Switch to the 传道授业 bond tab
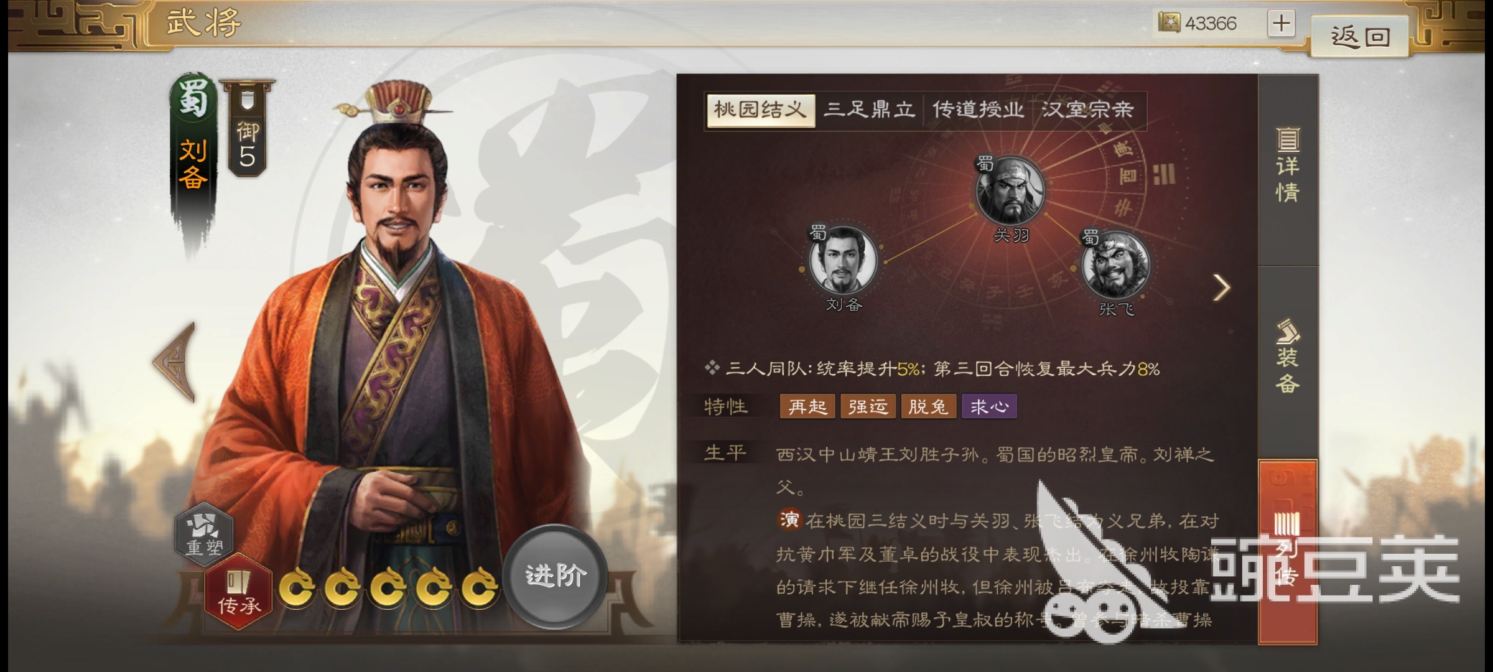The width and height of the screenshot is (1493, 672). click(978, 110)
